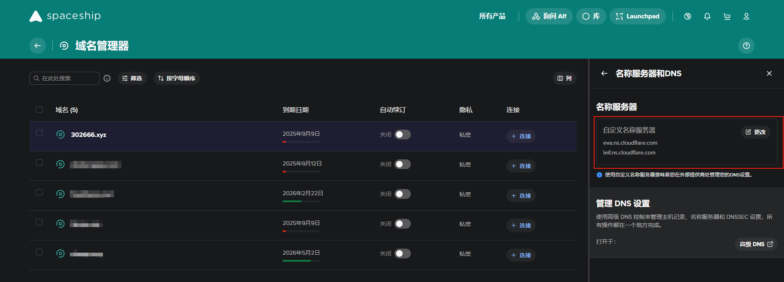The image size is (784, 282).
Task: Check the checkbox for 302666.xyz row
Action: point(39,133)
